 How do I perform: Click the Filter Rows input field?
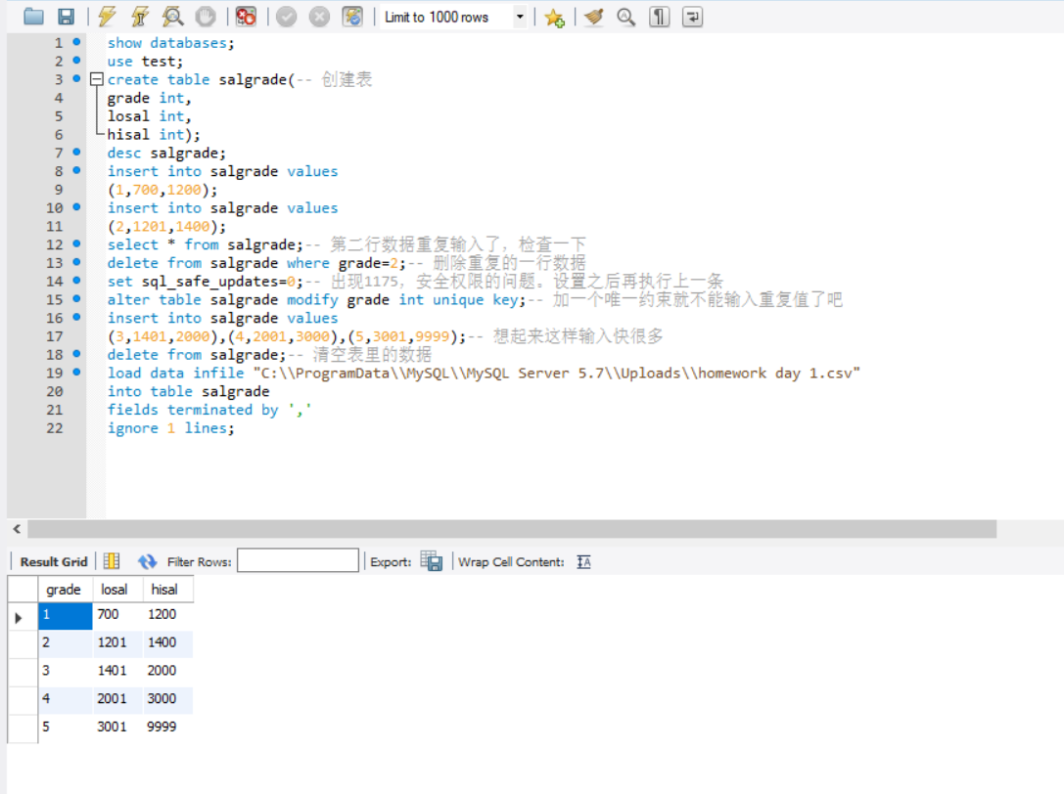298,561
